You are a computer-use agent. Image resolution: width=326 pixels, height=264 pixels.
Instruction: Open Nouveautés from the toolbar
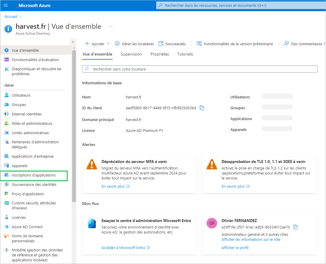coord(172,44)
